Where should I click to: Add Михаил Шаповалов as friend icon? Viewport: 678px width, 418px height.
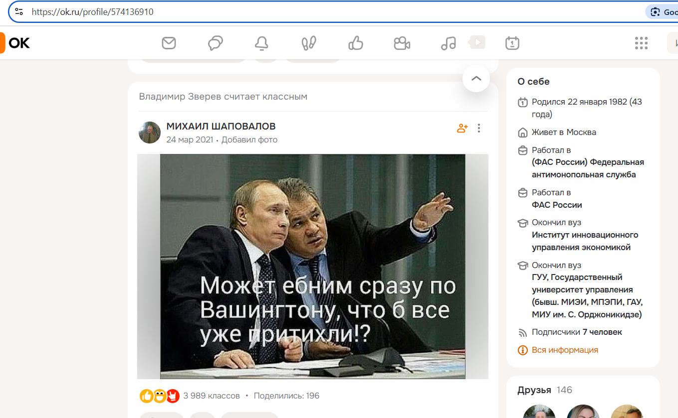[462, 128]
